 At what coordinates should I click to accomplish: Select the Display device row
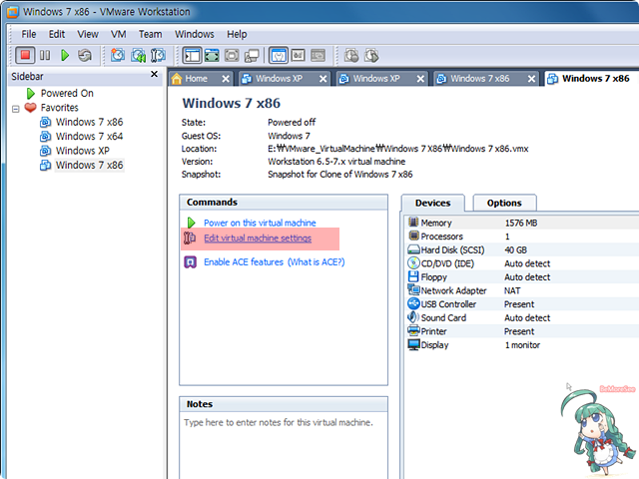click(x=523, y=345)
